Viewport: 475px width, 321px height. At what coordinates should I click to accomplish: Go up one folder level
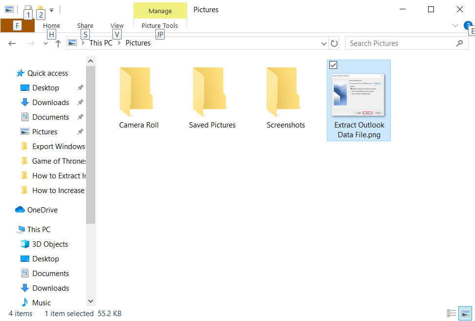(x=58, y=43)
